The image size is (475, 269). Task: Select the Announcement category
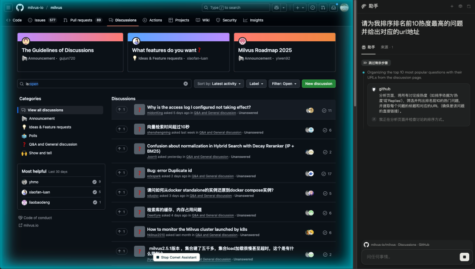tap(42, 118)
